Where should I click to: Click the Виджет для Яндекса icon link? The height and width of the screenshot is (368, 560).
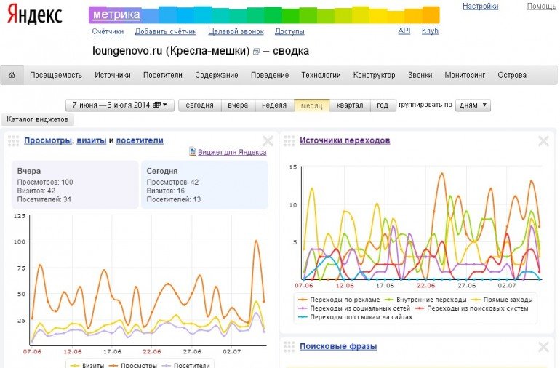pos(193,152)
